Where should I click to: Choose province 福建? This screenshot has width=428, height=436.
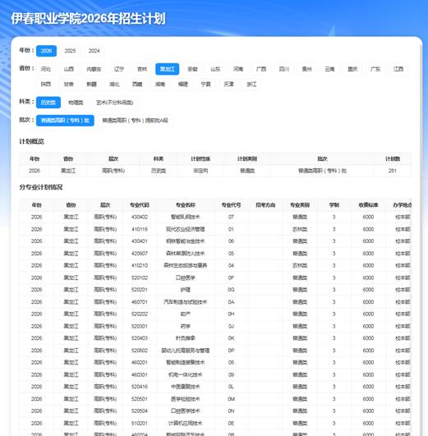[x=183, y=84]
